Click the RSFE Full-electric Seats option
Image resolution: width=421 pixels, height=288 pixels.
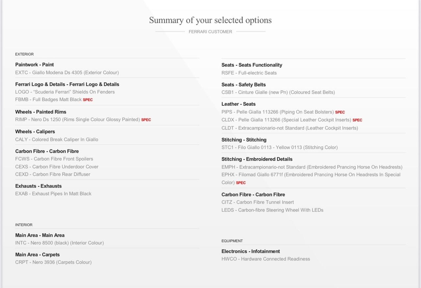click(249, 73)
